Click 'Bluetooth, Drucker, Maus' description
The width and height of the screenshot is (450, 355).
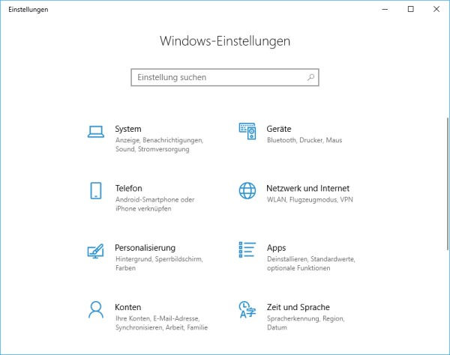[x=304, y=140]
